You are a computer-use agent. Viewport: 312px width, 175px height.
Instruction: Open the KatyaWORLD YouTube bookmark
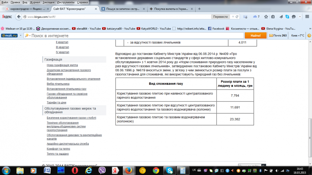click(154, 29)
